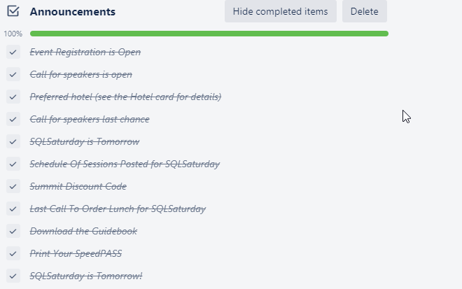462x289 pixels.
Task: Edit the Summit Discount Code item text
Action: 78,187
